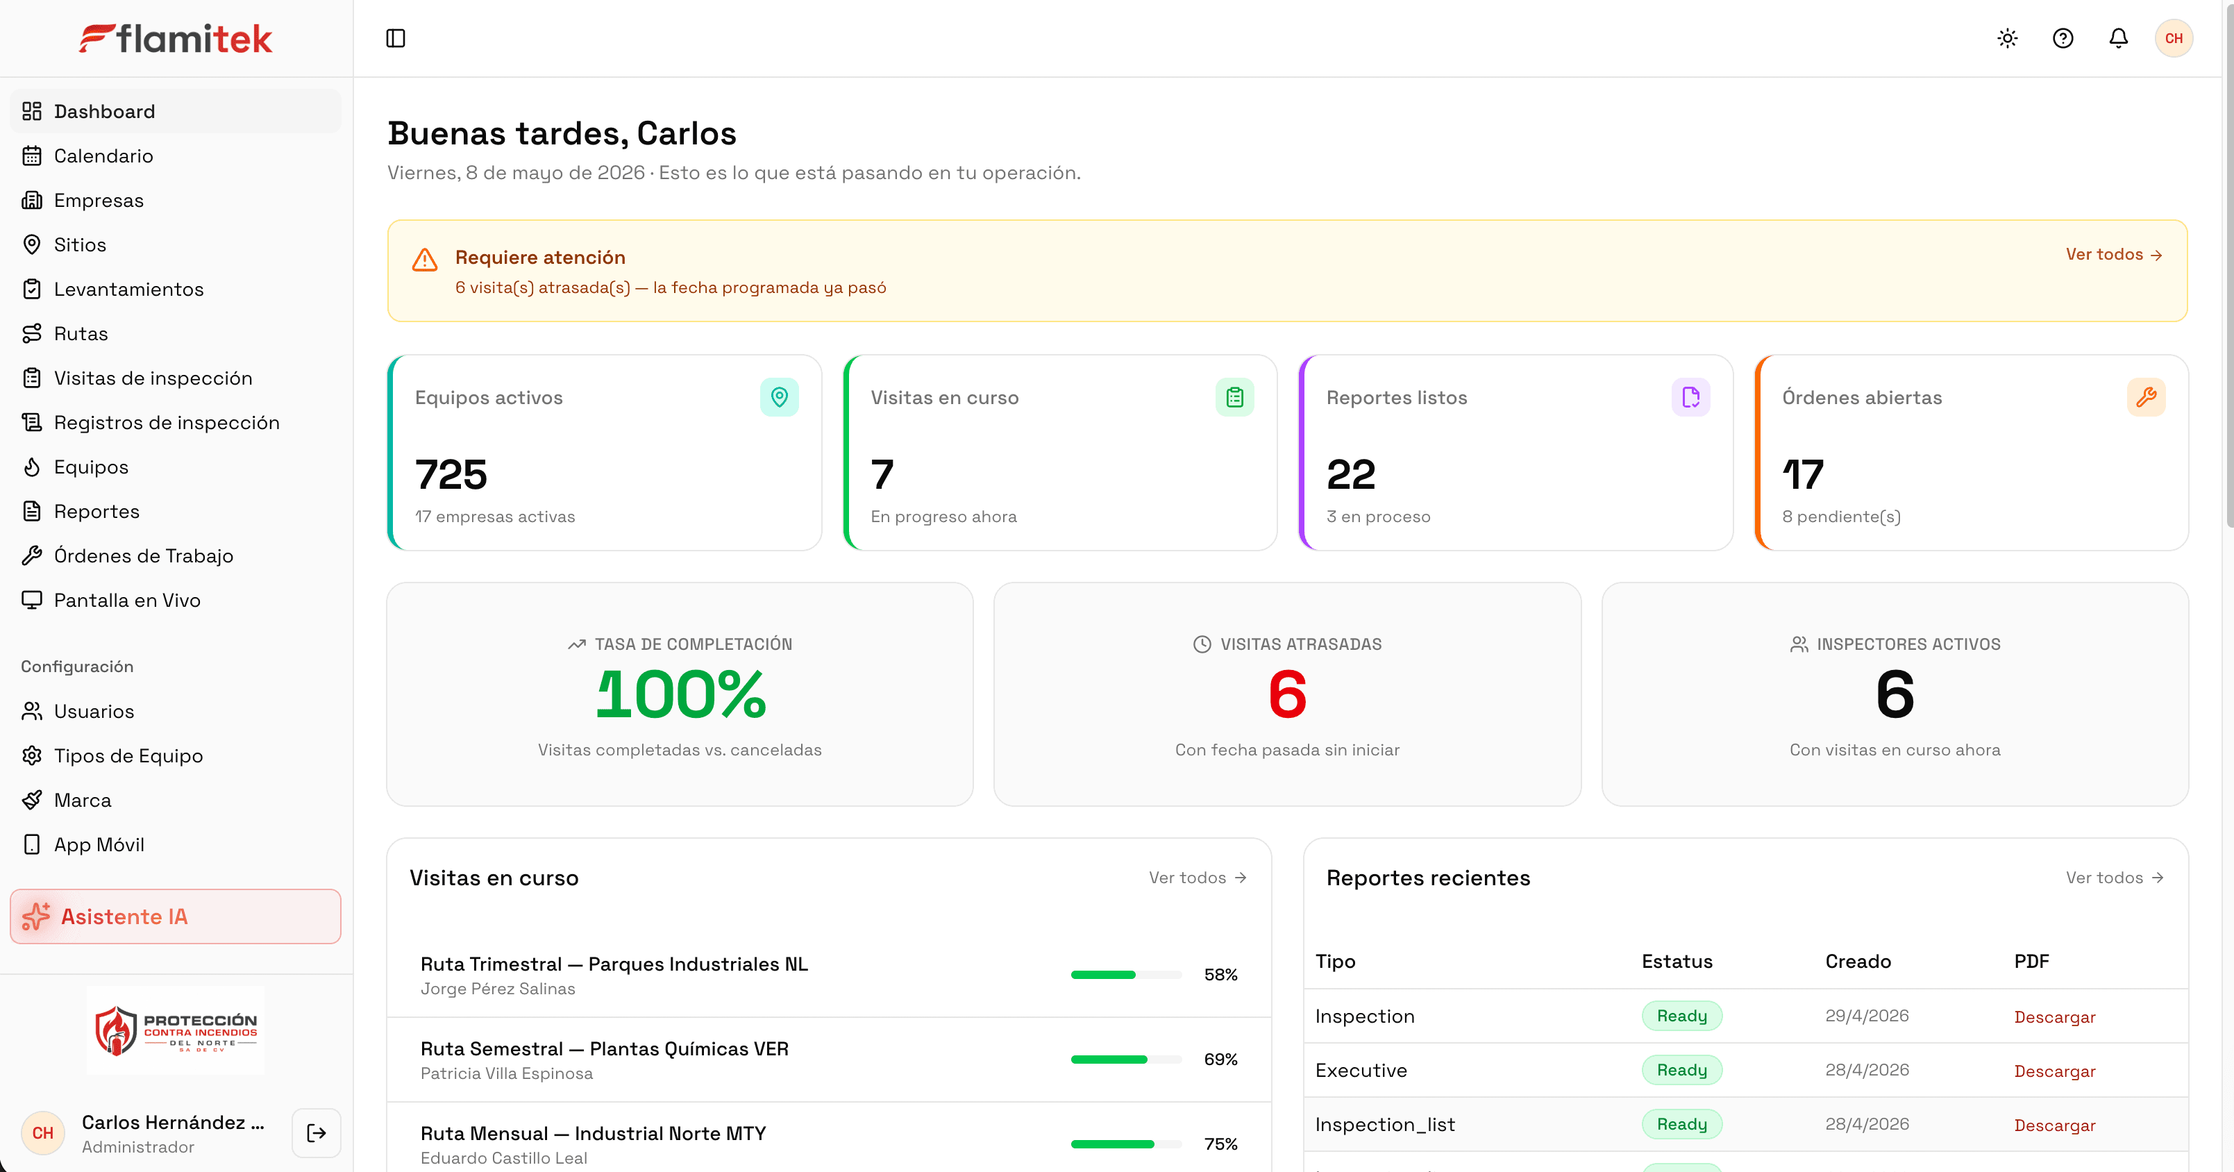The width and height of the screenshot is (2234, 1172).
Task: Click the warning triangle in Requiere atención banner
Action: [x=425, y=260]
